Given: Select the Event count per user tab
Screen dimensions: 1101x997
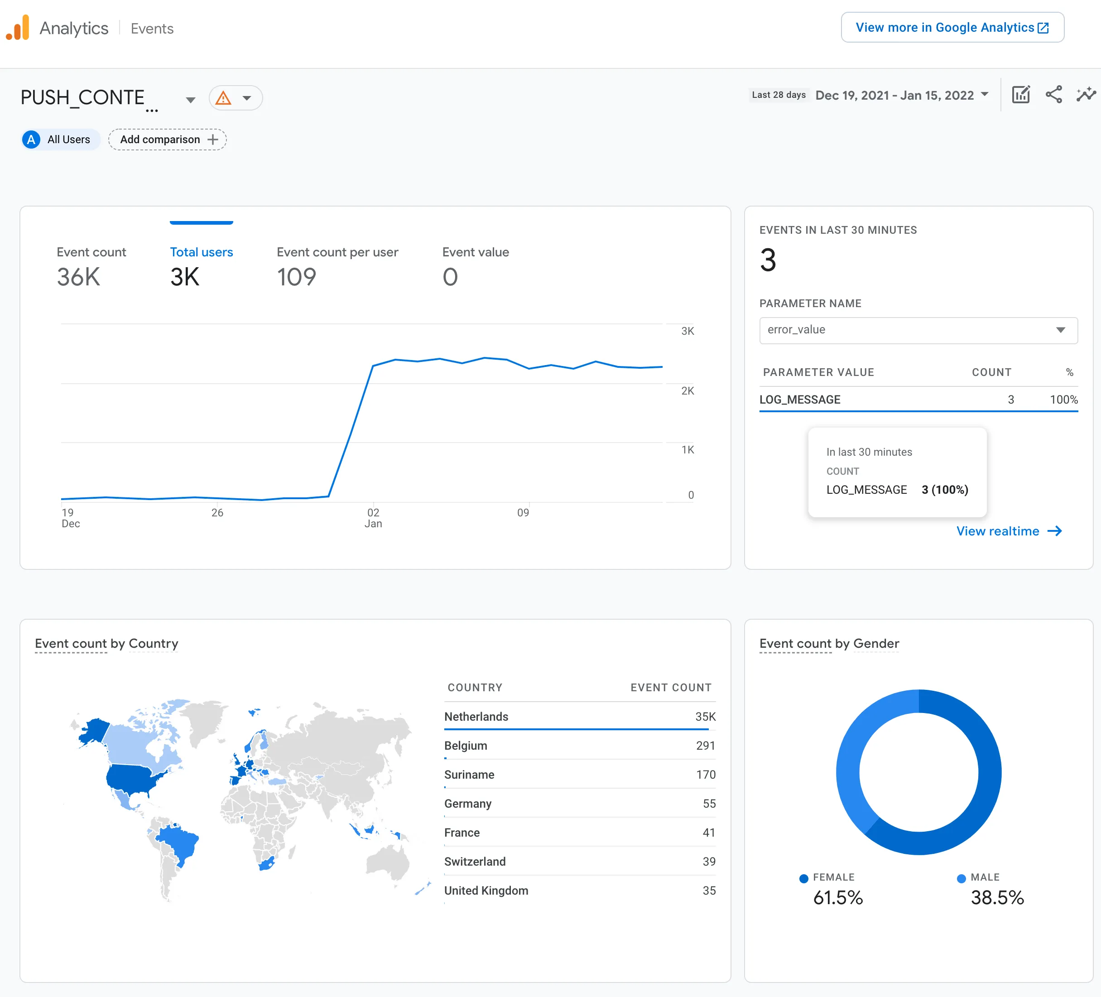Looking at the screenshot, I should click(337, 266).
